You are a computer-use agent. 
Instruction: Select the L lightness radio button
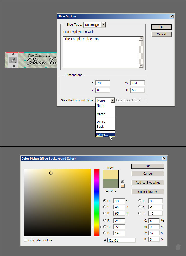pyautogui.click(x=140, y=201)
